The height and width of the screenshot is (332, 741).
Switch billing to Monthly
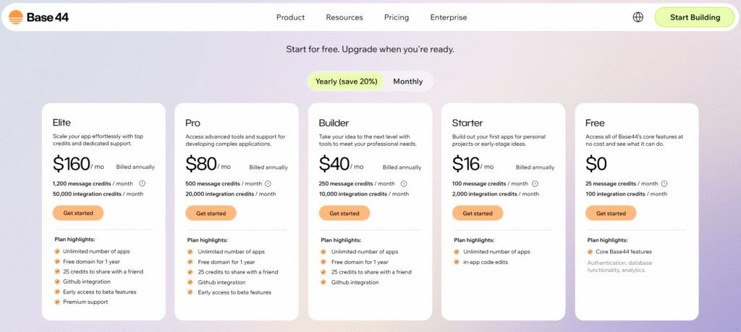pyautogui.click(x=408, y=82)
